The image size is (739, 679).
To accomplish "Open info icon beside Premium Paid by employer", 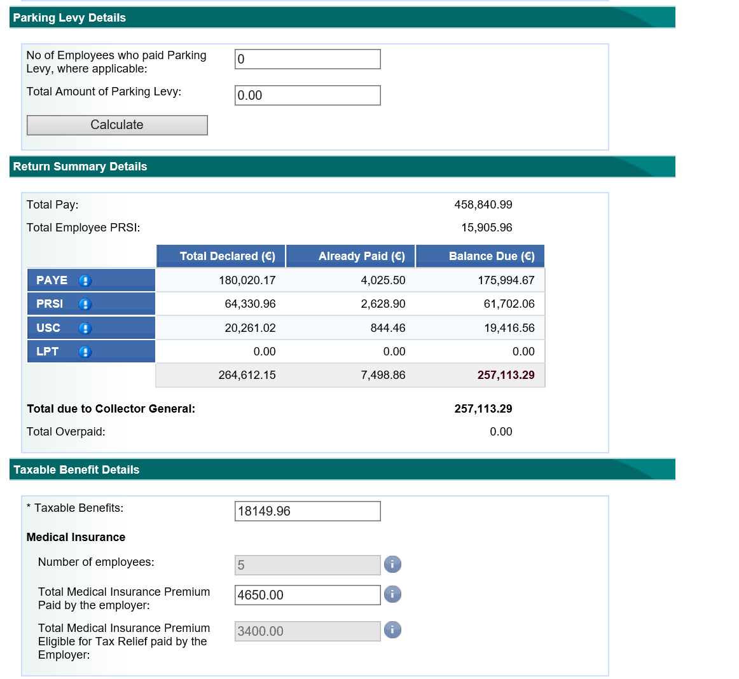I will tap(392, 594).
